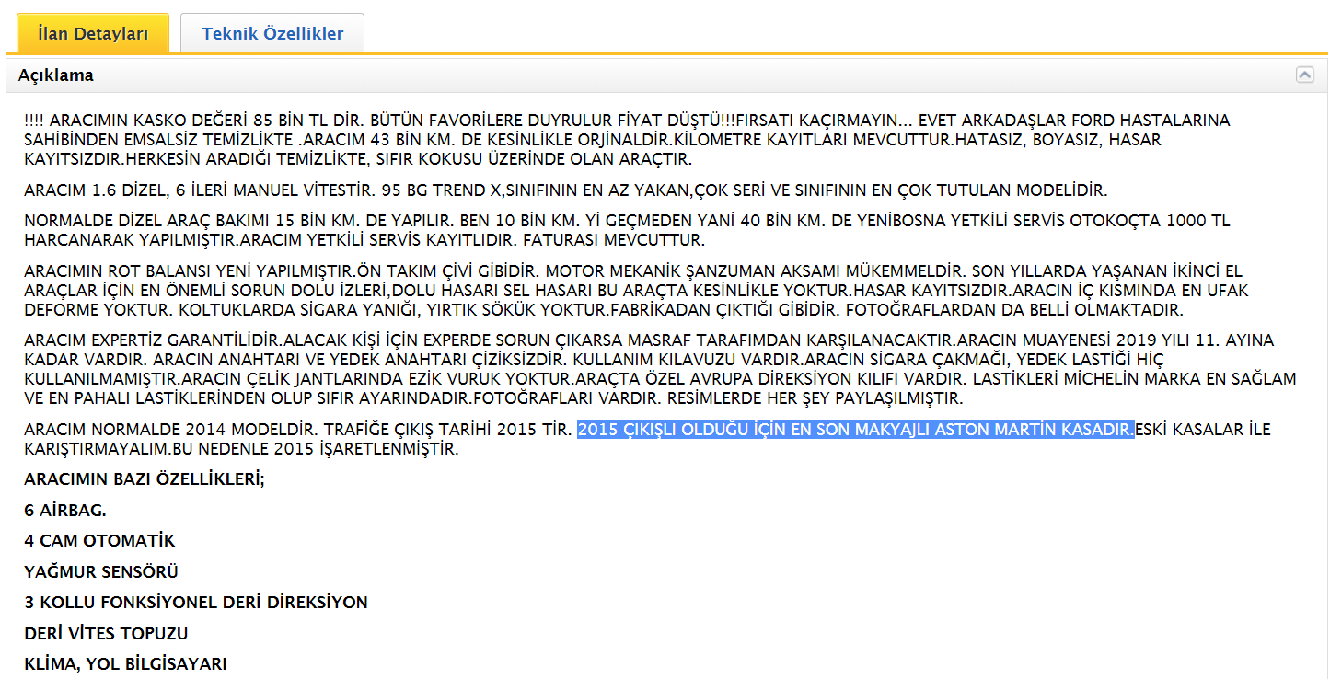The width and height of the screenshot is (1330, 679).
Task: Click the heading ARACIMIN BAZI ÖZELLİKLERİ
Action: pyautogui.click(x=145, y=479)
